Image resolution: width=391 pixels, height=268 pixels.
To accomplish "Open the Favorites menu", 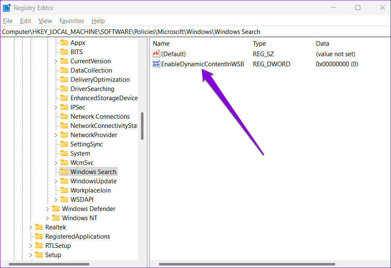I will [72, 21].
